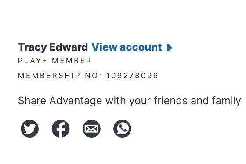Open the View account link
This screenshot has height=164, width=246.
(x=127, y=47)
